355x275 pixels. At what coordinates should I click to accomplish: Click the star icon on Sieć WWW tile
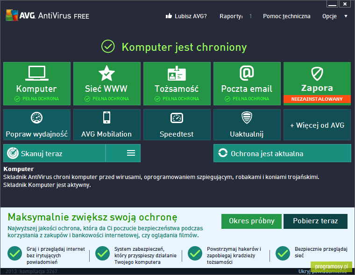[106, 73]
